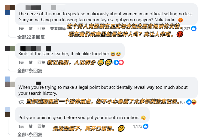
Task: Expand 全部22条回复 replies thread
Action: pos(31,37)
